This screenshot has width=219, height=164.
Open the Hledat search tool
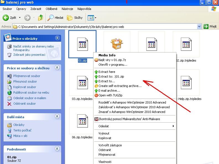click(56, 18)
